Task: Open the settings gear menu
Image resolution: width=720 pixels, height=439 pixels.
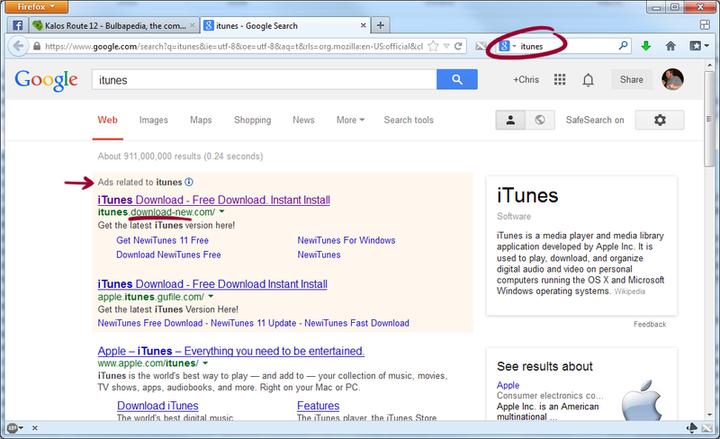Action: [660, 120]
